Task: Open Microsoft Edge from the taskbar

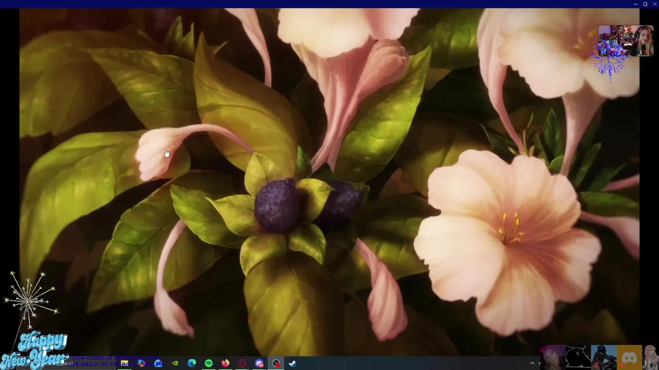Action: 192,363
